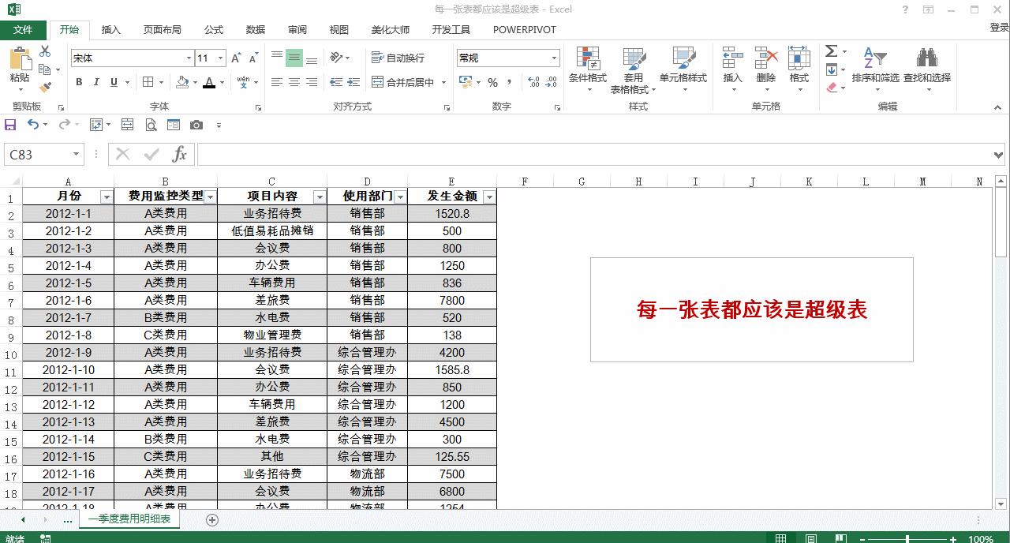Viewport: 1010px width, 543px height.
Task: Click the Save icon on Quick Access Toolbar
Action: (x=10, y=124)
